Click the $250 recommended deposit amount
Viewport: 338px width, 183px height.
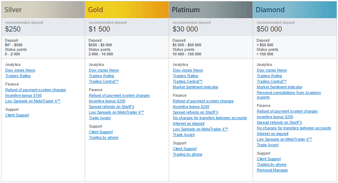click(x=13, y=29)
